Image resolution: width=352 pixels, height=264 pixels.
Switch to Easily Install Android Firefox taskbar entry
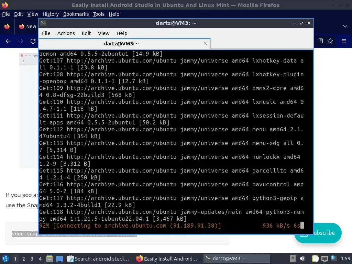coord(167,258)
